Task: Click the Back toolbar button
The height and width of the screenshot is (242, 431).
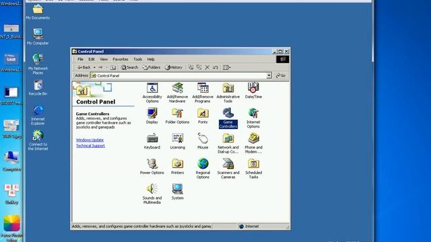Action: click(84, 67)
